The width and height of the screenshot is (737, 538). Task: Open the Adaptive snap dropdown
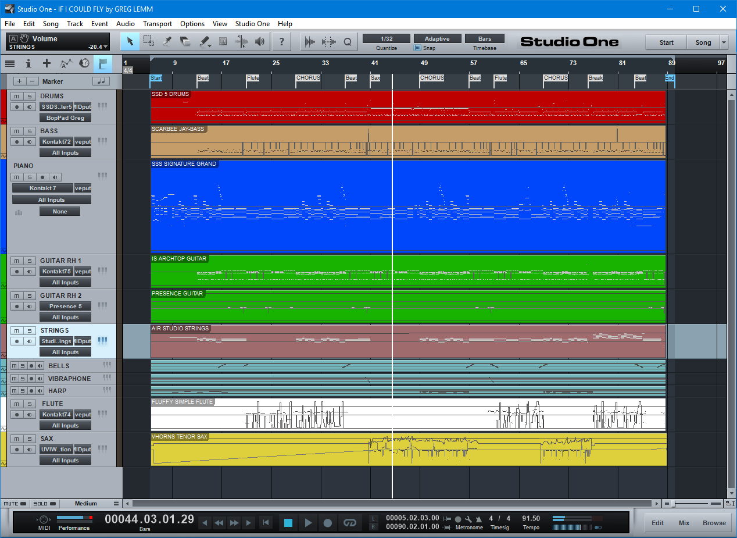click(x=438, y=38)
